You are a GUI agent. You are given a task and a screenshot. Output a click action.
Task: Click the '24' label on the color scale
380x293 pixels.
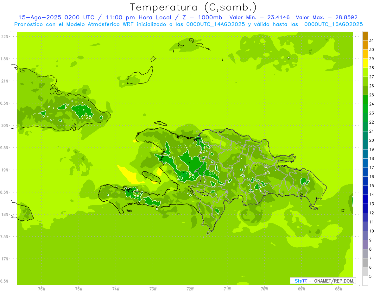pyautogui.click(x=372, y=104)
